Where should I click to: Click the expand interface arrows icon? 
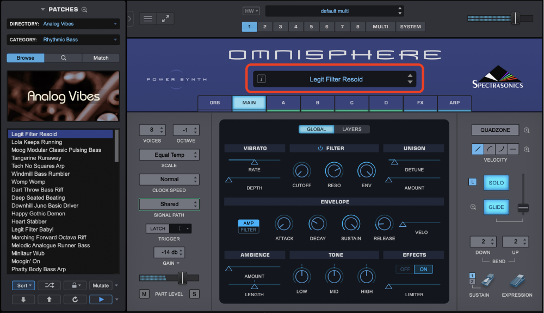[x=165, y=18]
